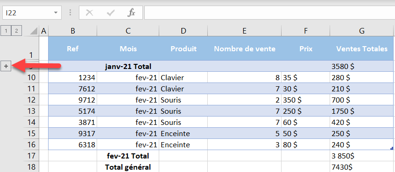The height and width of the screenshot is (172, 395).
Task: Select cell with Ref 9712
Action: [x=72, y=100]
